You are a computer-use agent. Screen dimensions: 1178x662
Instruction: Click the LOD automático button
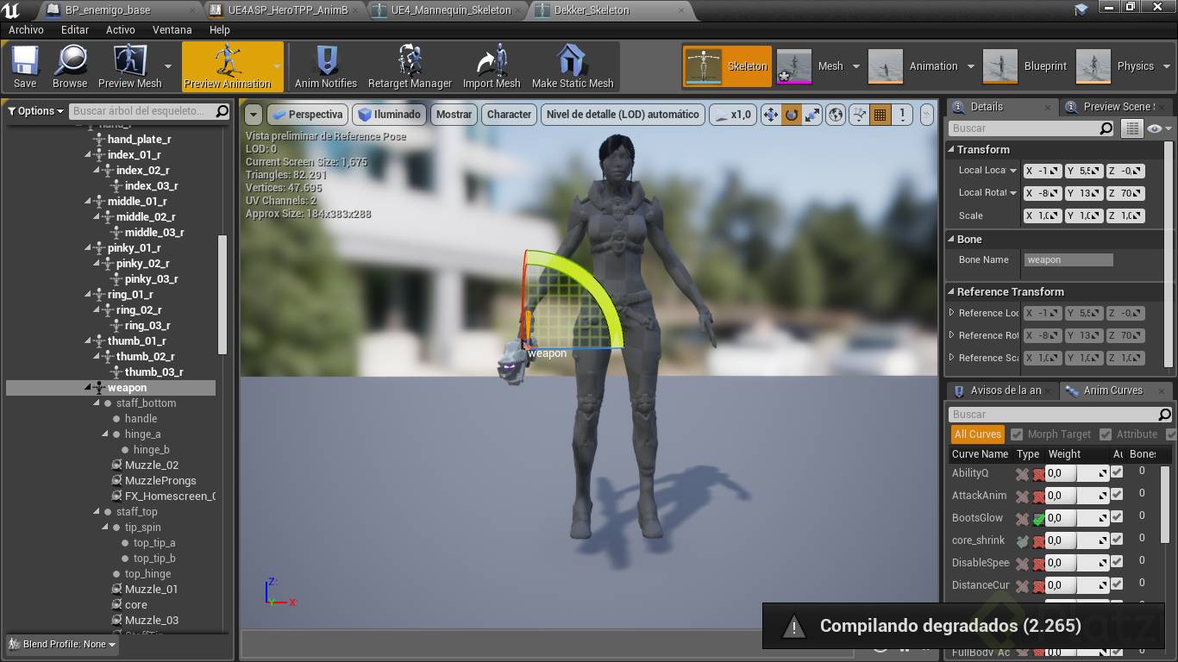623,115
